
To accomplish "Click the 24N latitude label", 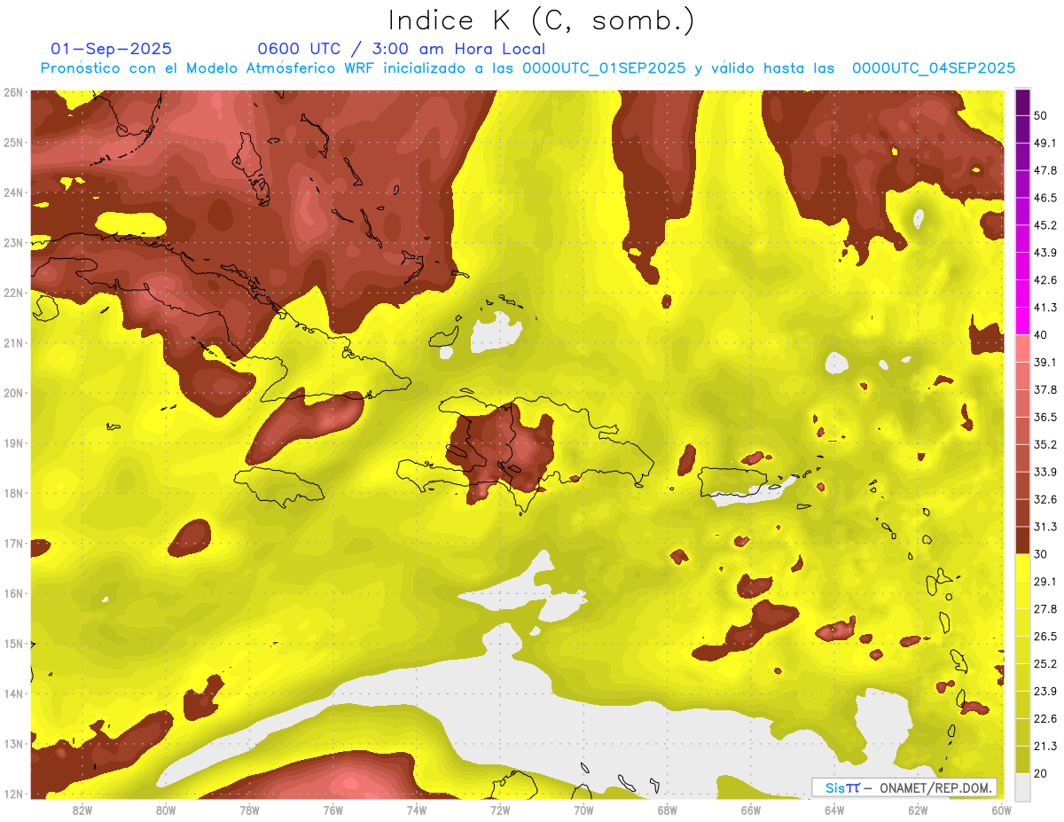I will coord(13,192).
